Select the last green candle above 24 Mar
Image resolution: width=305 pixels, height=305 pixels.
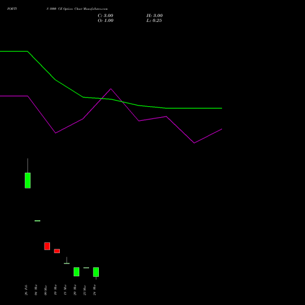point(96,272)
